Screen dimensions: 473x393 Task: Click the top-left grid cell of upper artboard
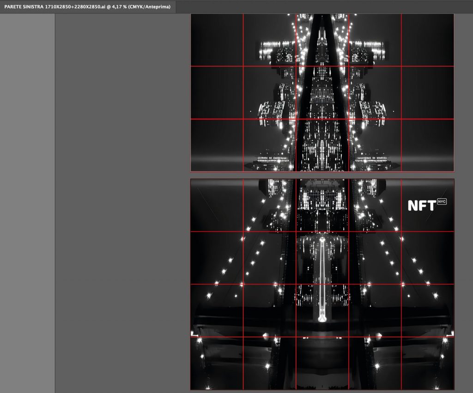click(x=217, y=40)
